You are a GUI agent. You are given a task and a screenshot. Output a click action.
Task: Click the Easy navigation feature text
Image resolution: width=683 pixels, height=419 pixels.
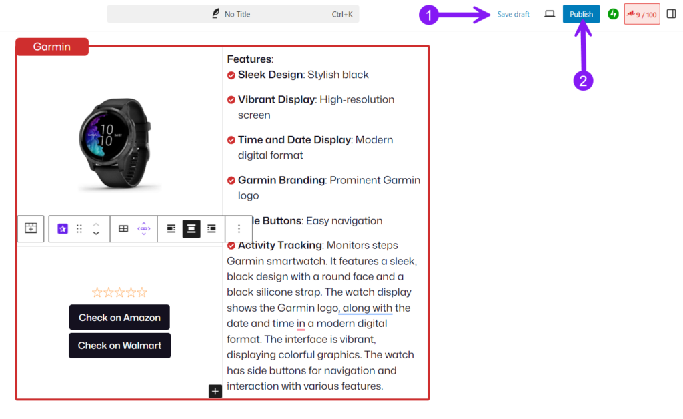coord(344,221)
